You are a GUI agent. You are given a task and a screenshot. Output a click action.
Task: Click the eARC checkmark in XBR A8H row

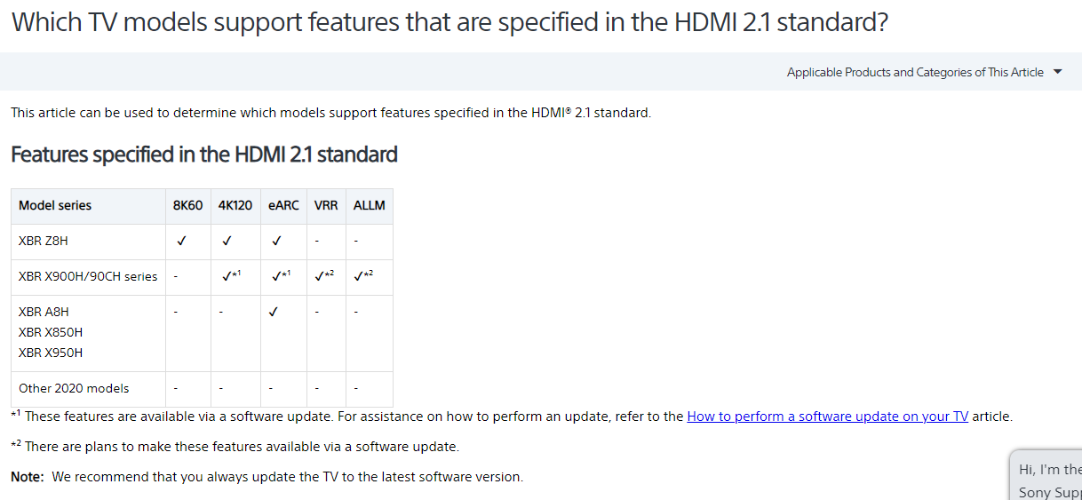[x=274, y=311]
